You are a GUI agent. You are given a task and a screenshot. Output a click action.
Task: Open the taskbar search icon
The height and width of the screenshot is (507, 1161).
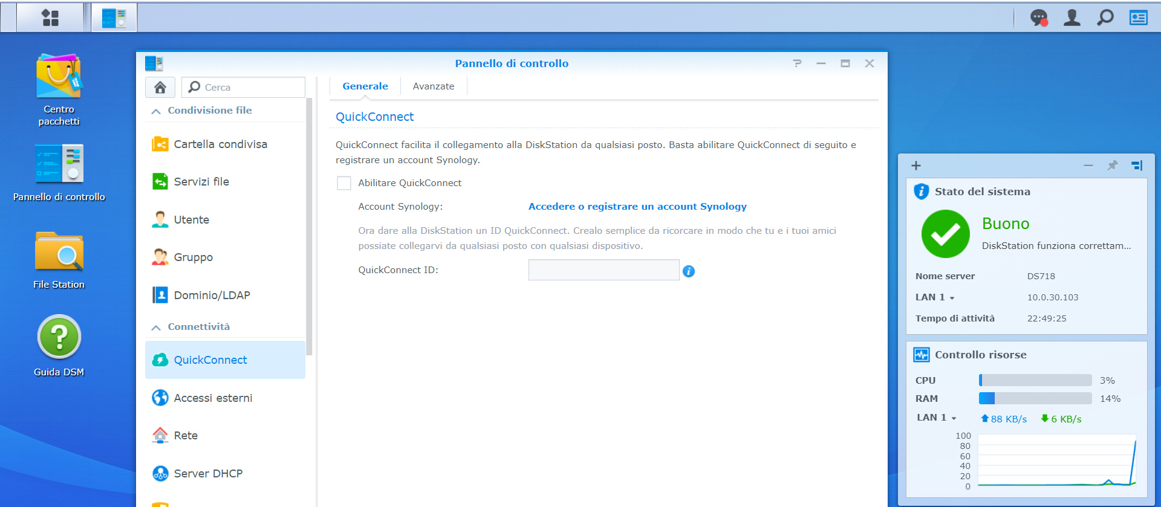(1105, 18)
